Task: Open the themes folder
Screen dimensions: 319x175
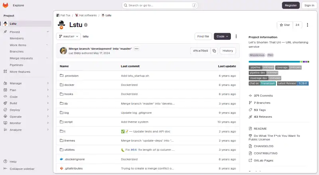Action: coord(69,140)
